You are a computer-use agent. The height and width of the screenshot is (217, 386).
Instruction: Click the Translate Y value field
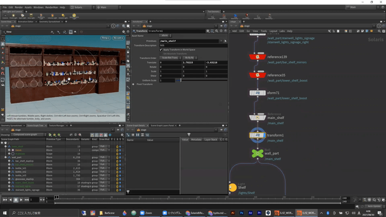point(193,63)
